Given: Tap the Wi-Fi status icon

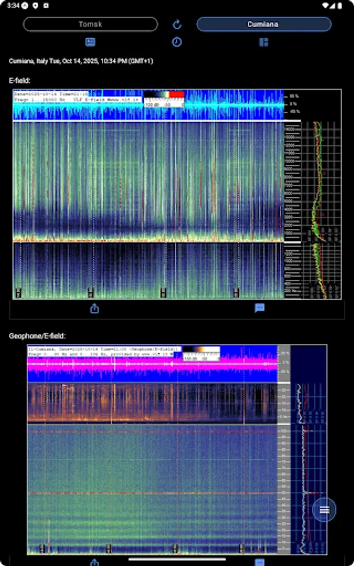Looking at the screenshot, I should [326, 6].
